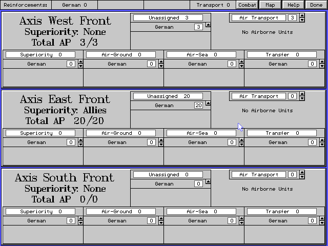328x246 pixels.
Task: Click 'Total AP 3/3' text
Action: [x=65, y=43]
